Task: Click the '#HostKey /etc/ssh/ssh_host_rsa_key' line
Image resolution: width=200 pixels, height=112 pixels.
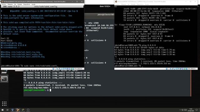Action: [x=20, y=52]
